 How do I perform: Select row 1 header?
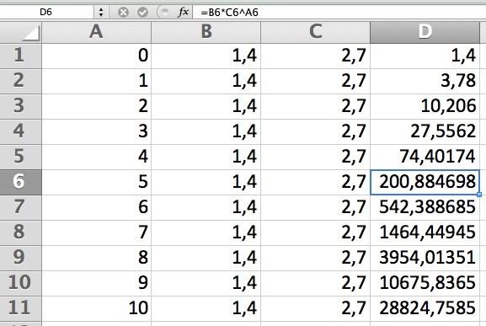[21, 56]
